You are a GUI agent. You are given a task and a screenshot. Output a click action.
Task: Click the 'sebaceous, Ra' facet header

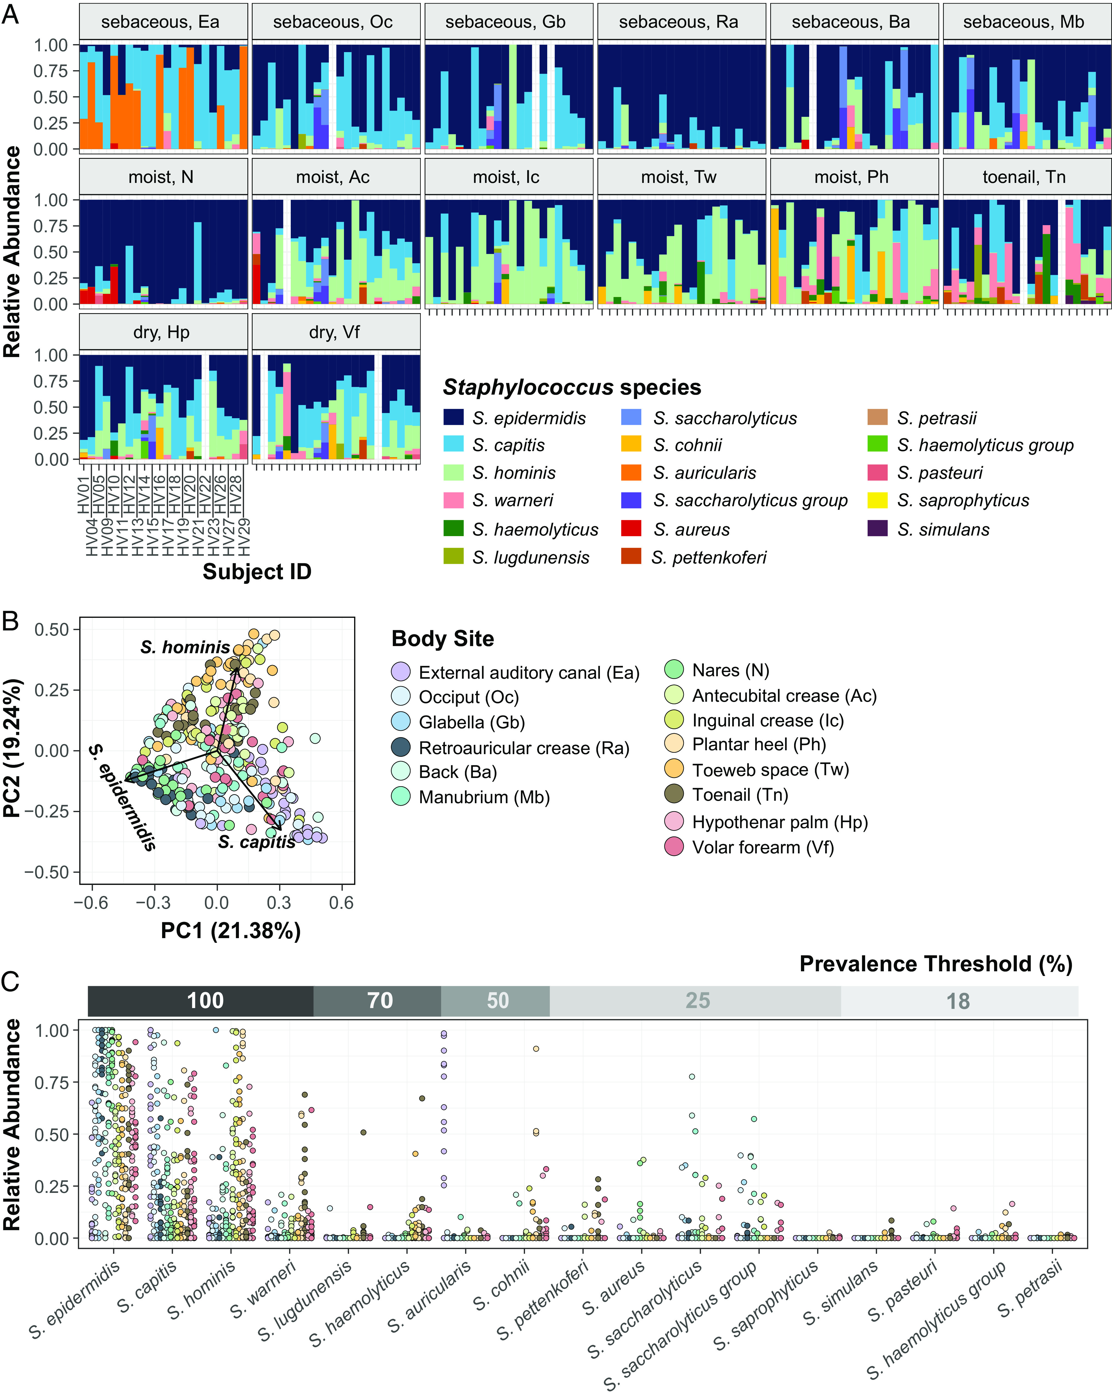click(x=682, y=22)
